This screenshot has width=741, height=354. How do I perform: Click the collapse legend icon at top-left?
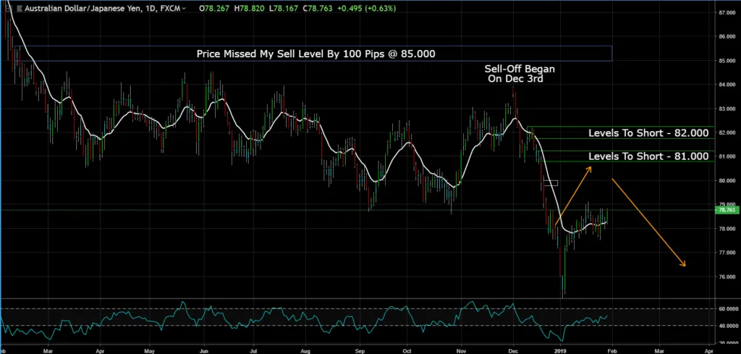[7, 8]
